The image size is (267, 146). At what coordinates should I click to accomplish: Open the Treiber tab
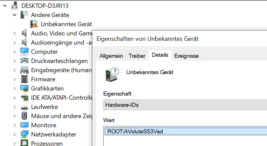pyautogui.click(x=137, y=56)
